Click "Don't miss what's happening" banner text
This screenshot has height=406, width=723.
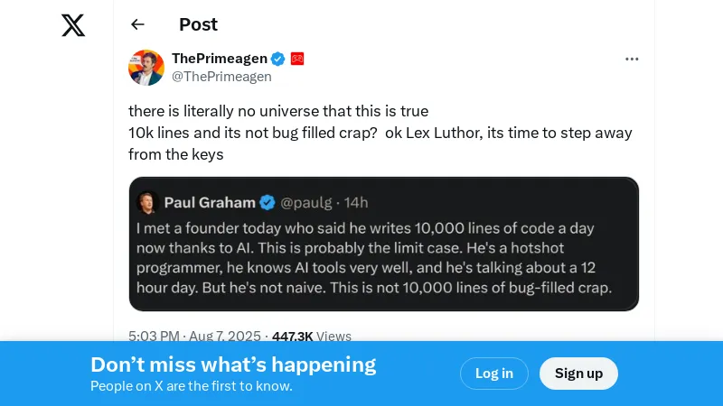(233, 364)
